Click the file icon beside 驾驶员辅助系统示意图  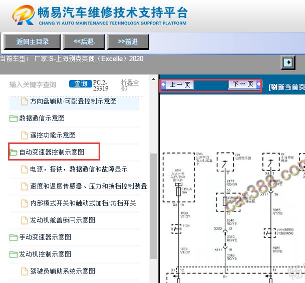coord(25,271)
